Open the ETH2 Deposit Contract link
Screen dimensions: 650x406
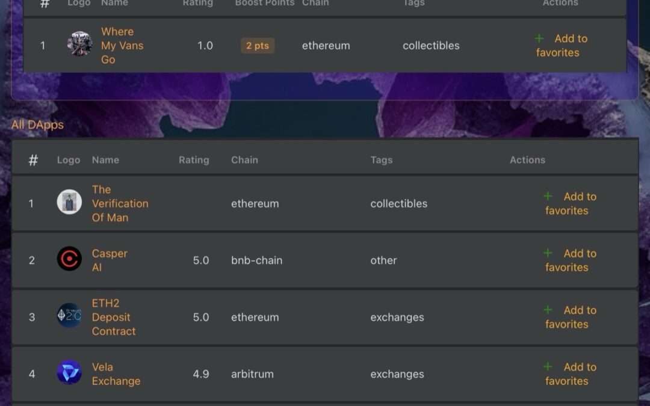[114, 317]
